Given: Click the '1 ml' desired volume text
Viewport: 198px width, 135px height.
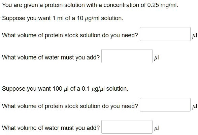Looking at the screenshot, I should [58, 18].
